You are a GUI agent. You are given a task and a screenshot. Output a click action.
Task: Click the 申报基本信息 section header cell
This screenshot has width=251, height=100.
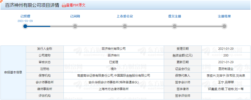[x=13, y=72]
